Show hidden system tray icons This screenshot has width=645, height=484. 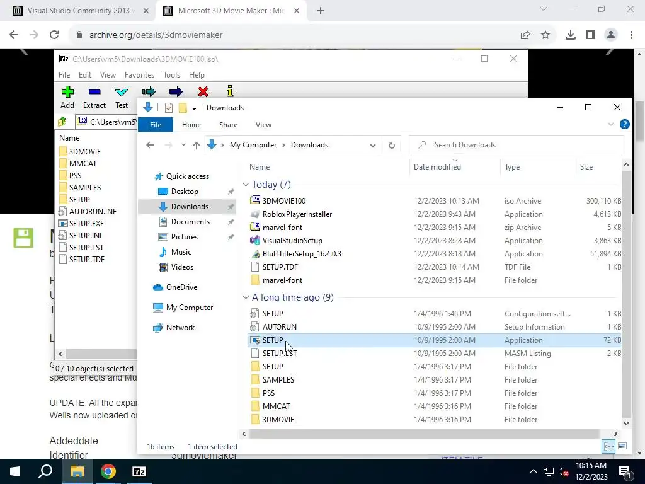533,471
